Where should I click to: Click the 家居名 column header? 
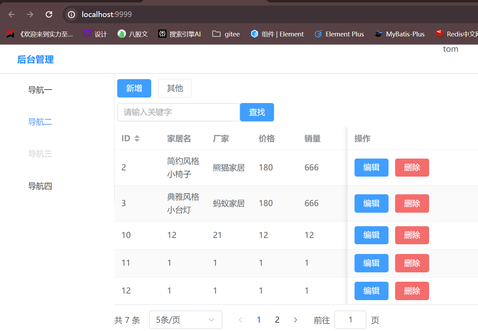point(179,139)
